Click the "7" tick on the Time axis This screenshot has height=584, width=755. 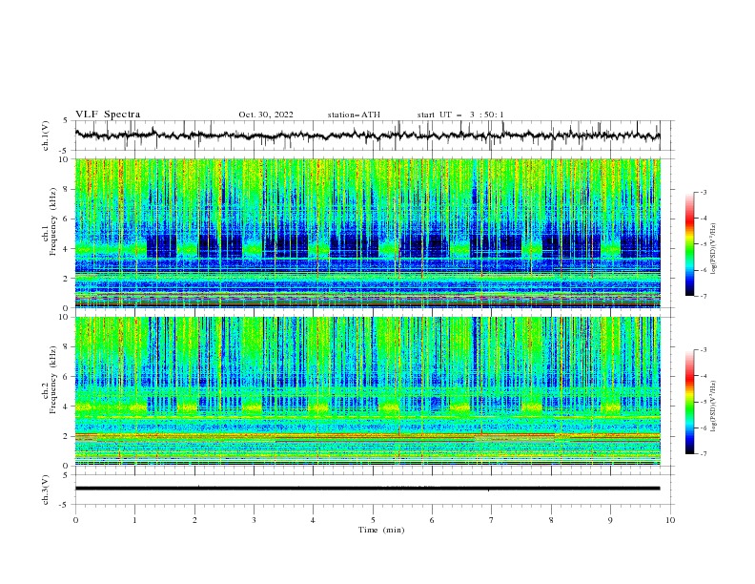(x=492, y=520)
